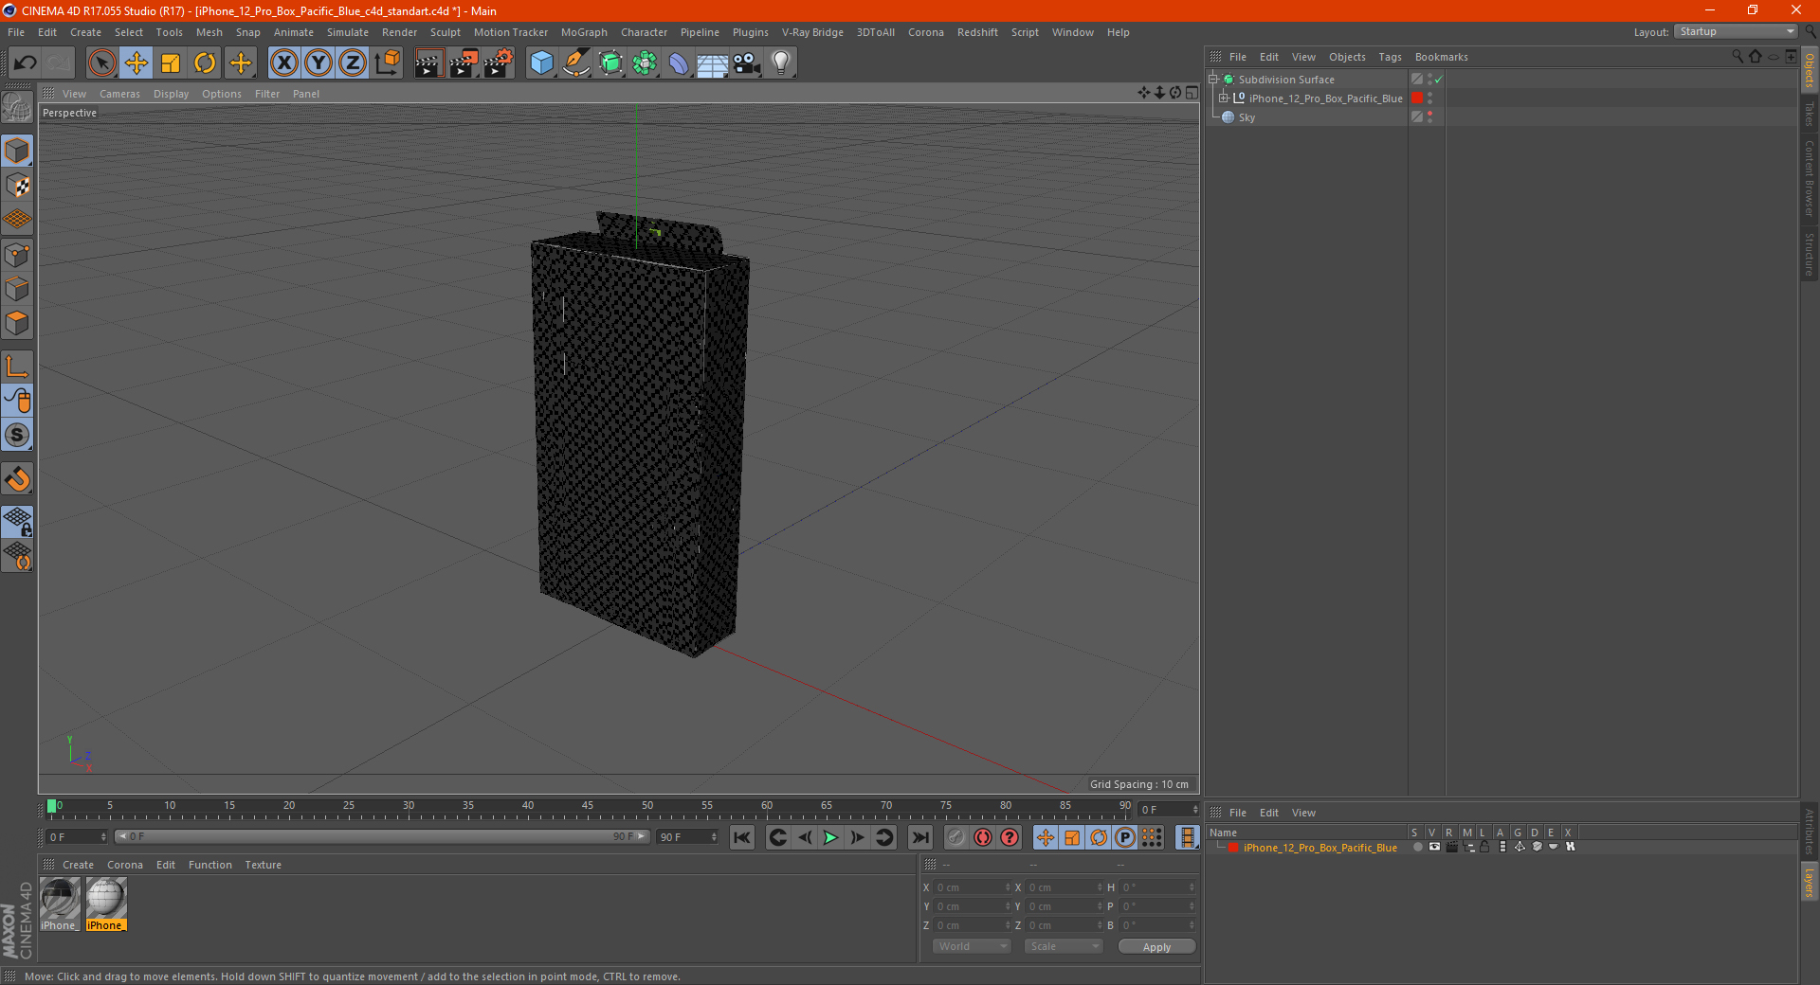This screenshot has height=985, width=1820.
Task: Select the second iPhone material thumbnail
Action: (x=105, y=904)
